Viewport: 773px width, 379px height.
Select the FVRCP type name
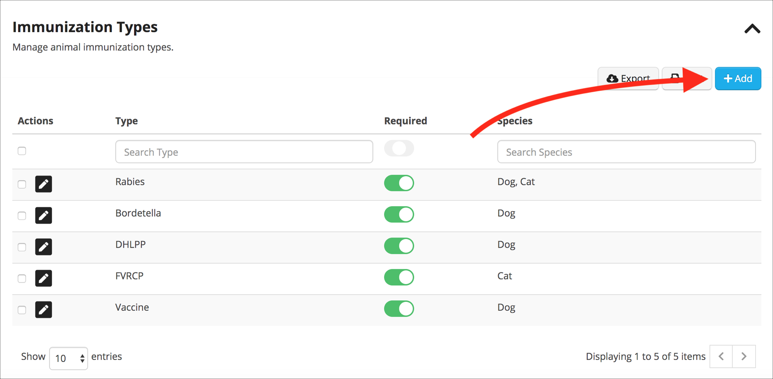129,276
